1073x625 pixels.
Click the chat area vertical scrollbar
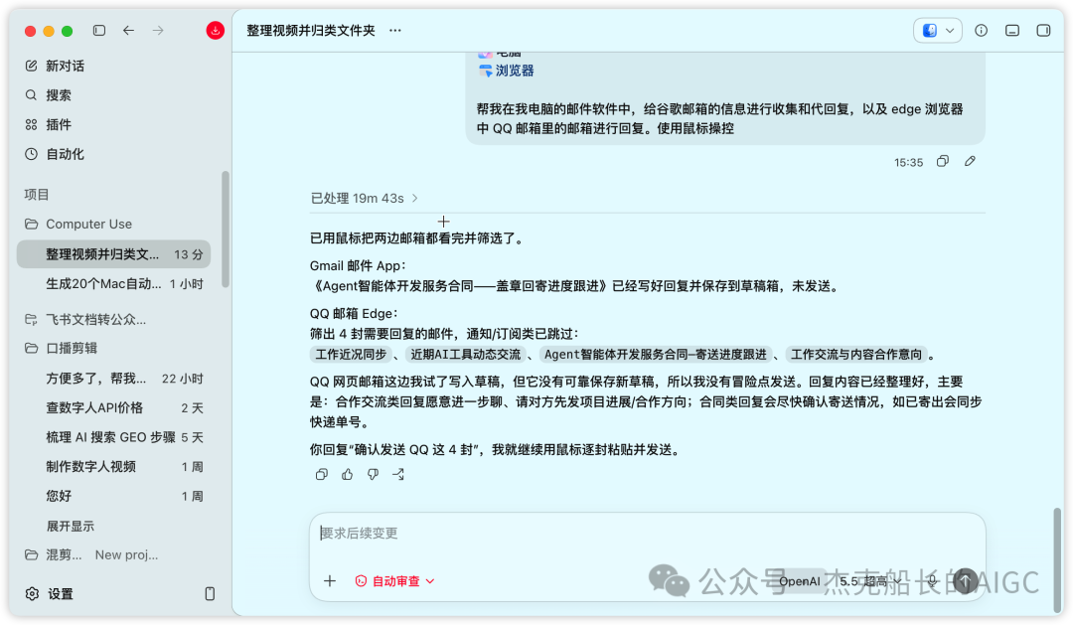1058,559
